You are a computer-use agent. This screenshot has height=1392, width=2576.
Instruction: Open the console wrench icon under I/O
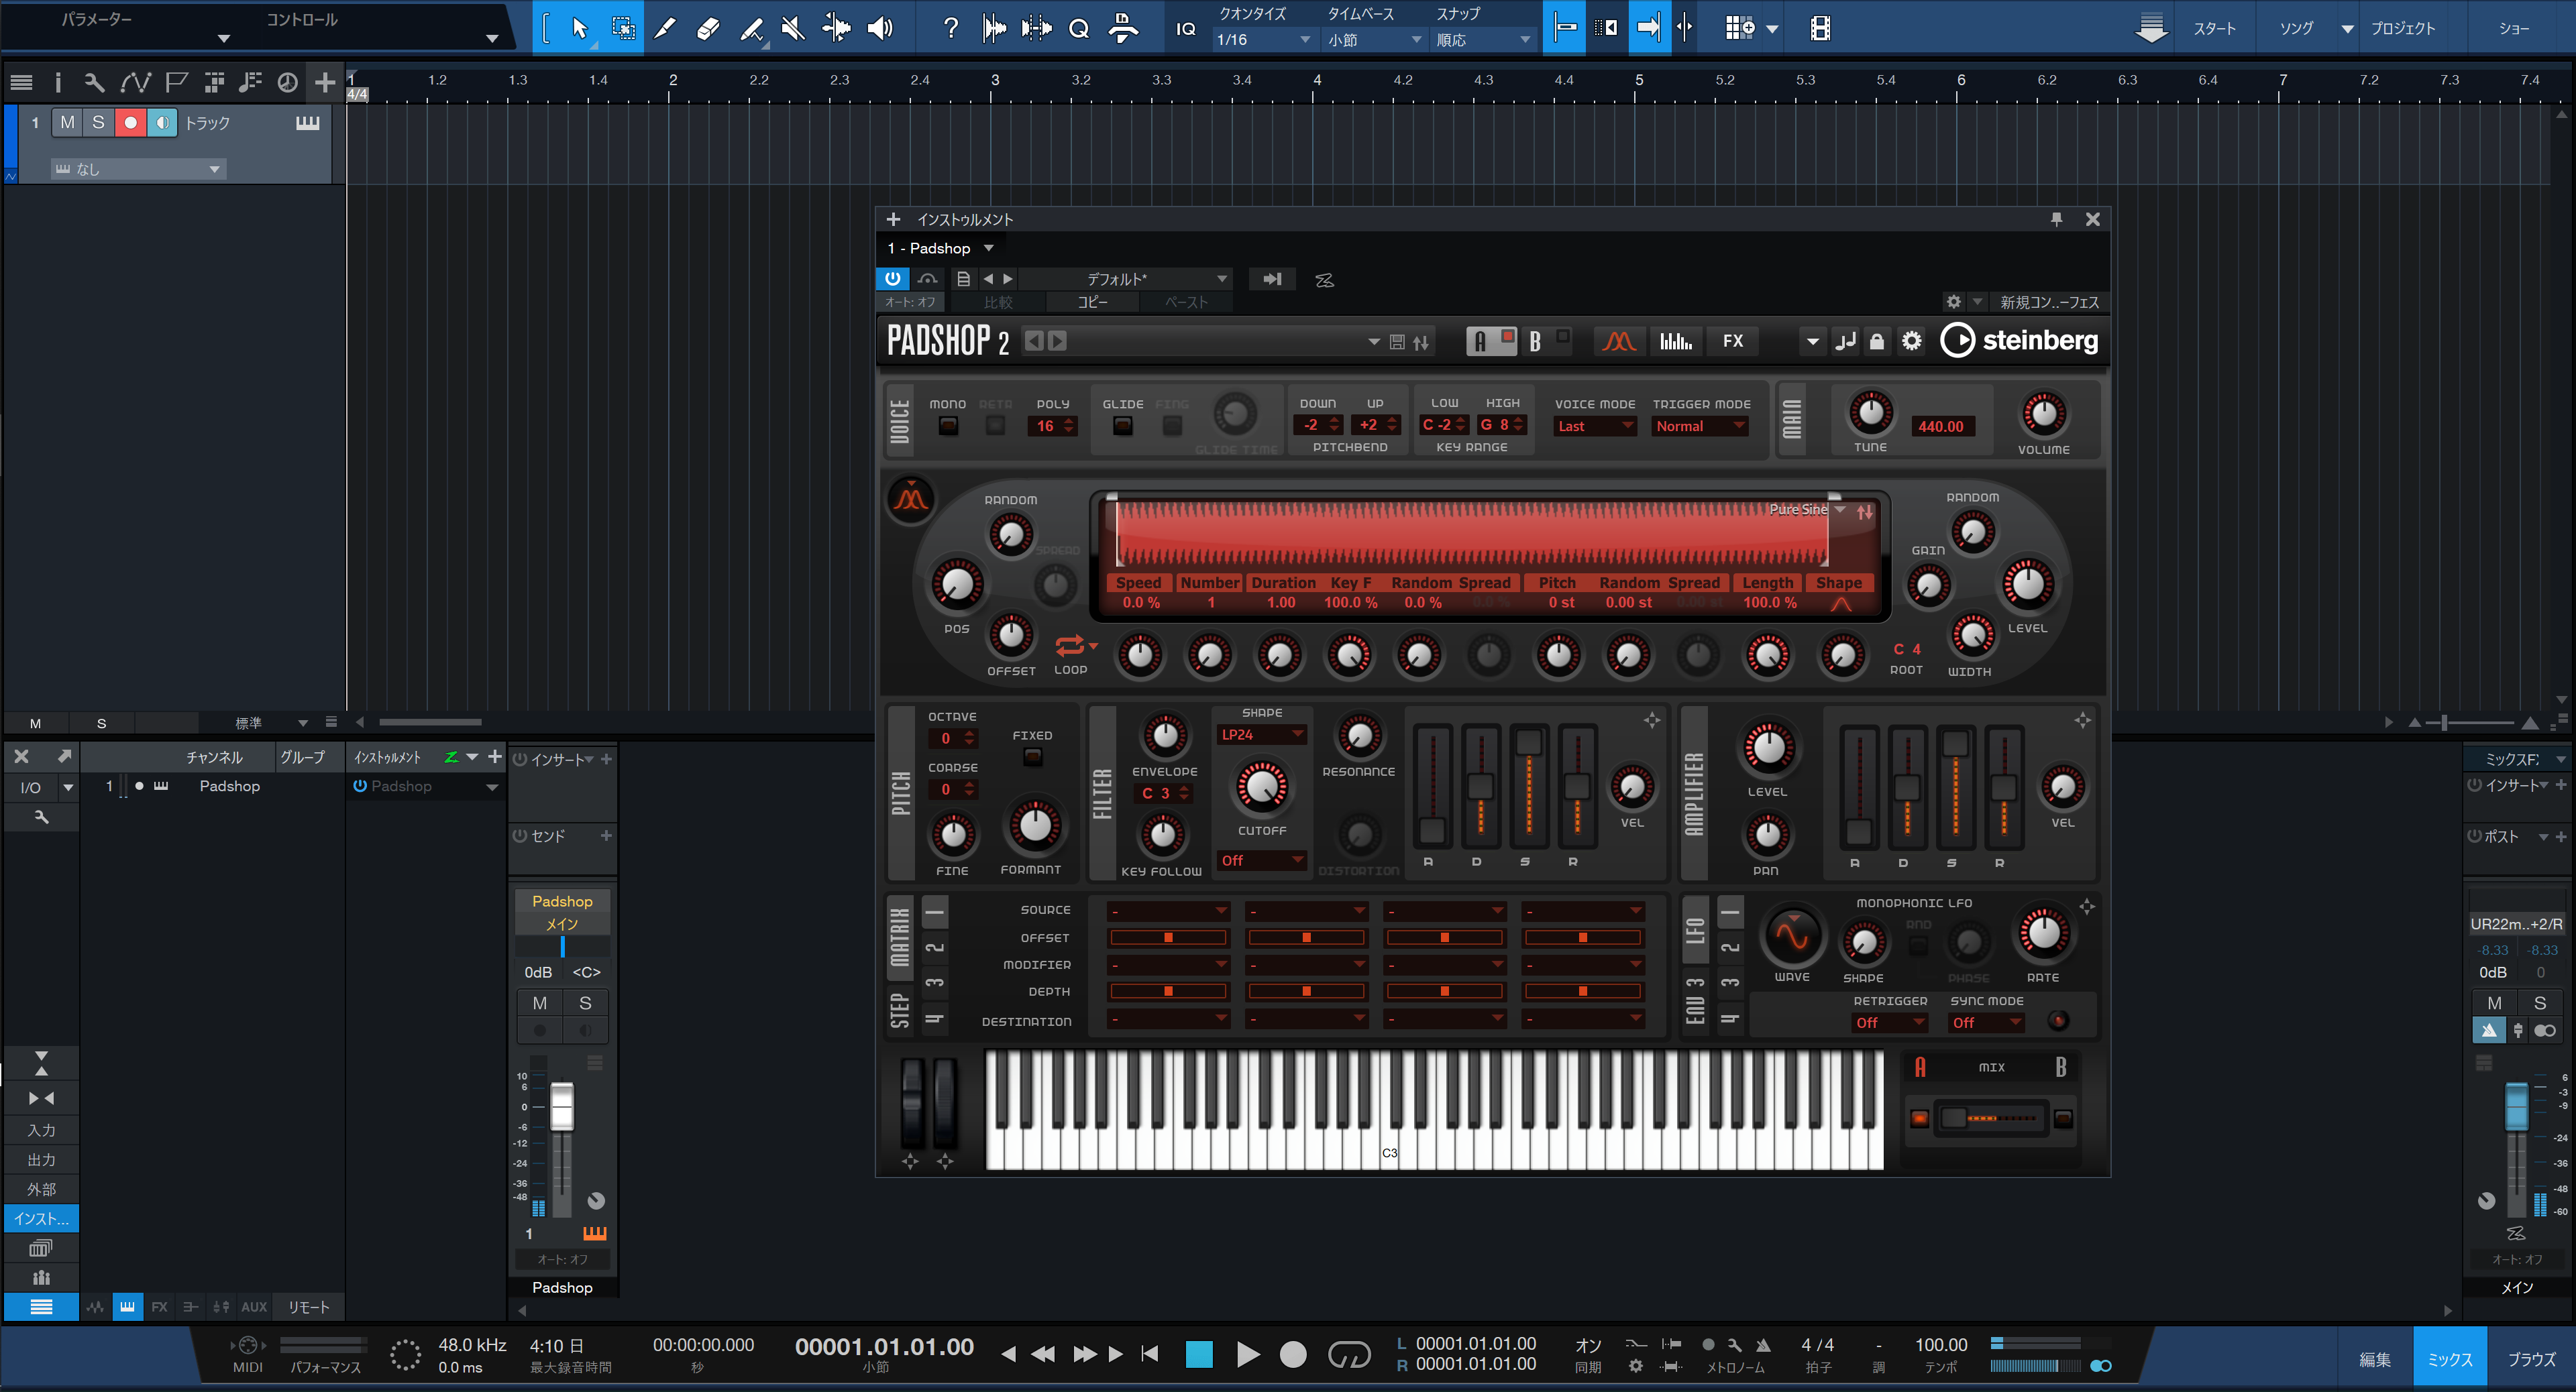click(x=41, y=817)
